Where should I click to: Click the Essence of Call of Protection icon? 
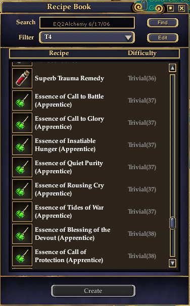click(22, 256)
